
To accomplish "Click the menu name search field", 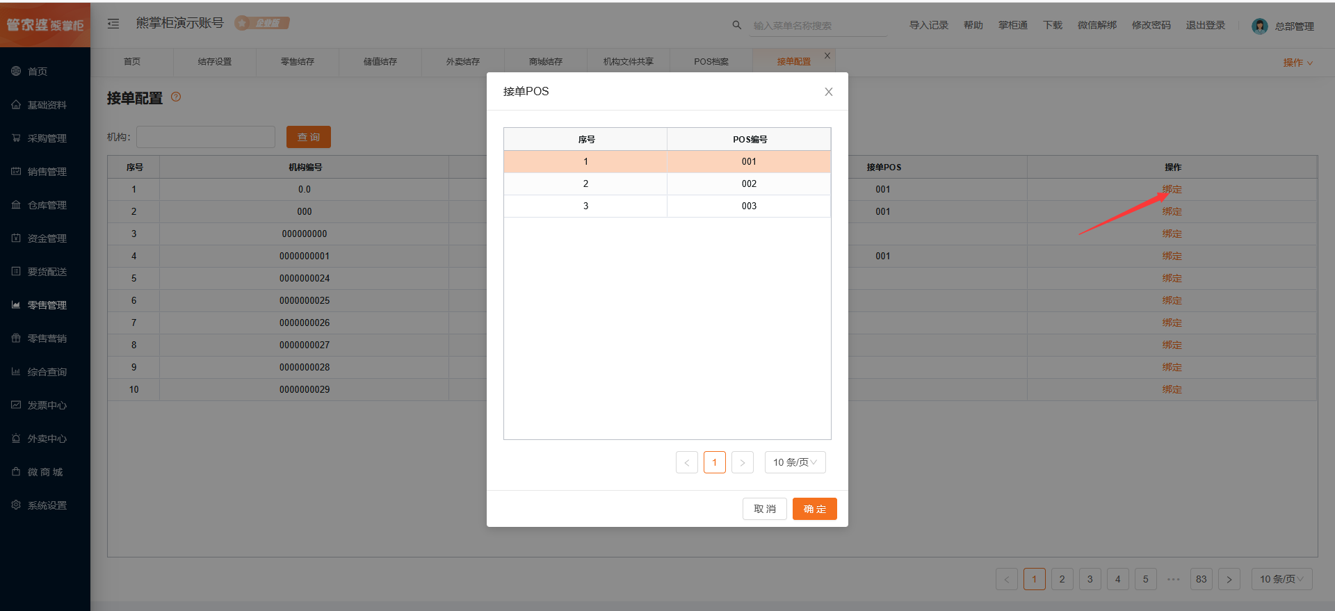I will pyautogui.click(x=819, y=26).
